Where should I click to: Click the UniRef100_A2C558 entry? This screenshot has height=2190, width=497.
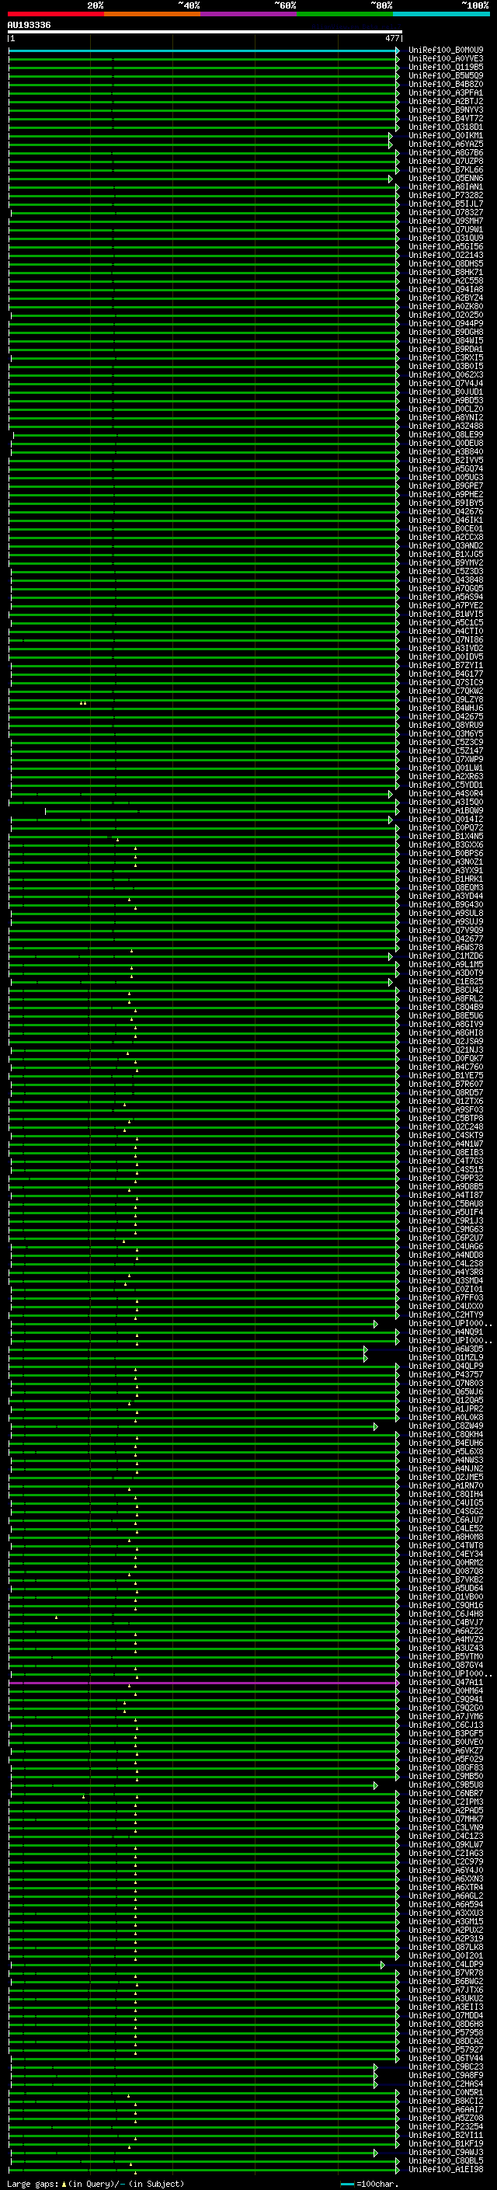point(446,280)
